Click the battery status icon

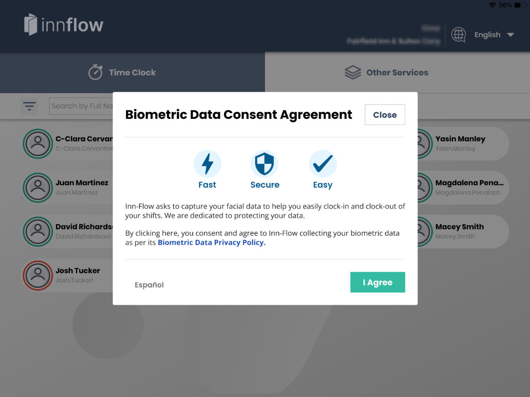[520, 5]
